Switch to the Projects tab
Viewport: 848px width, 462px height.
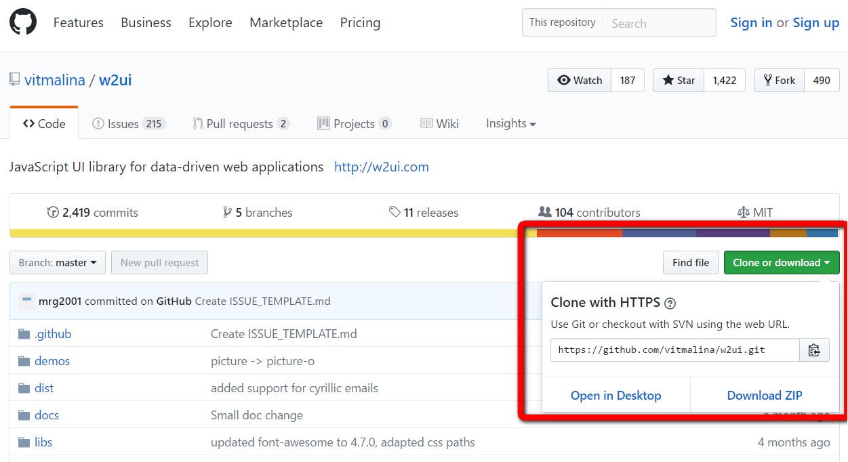(x=355, y=123)
